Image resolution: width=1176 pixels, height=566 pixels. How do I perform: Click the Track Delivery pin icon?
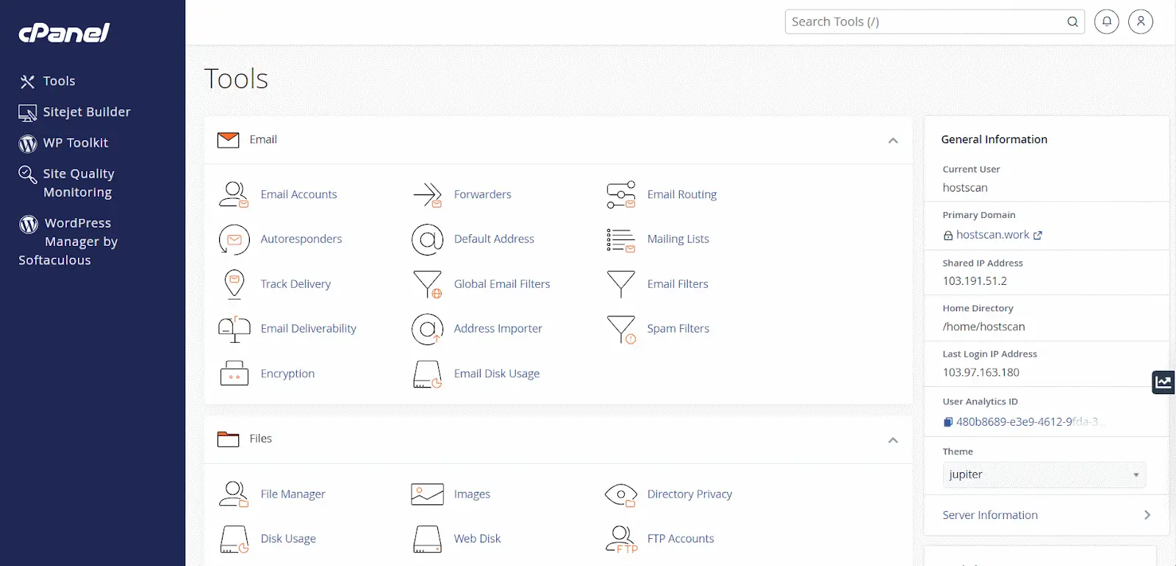[234, 284]
